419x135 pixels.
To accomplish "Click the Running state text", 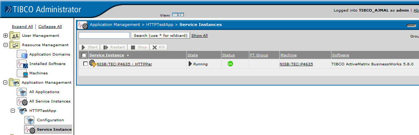I will (x=200, y=64).
